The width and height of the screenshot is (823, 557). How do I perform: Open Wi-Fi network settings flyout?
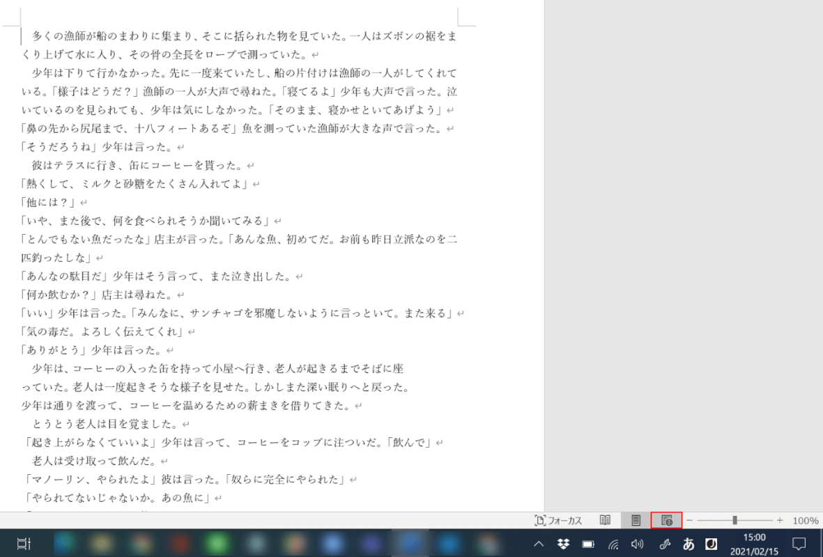[x=613, y=544]
